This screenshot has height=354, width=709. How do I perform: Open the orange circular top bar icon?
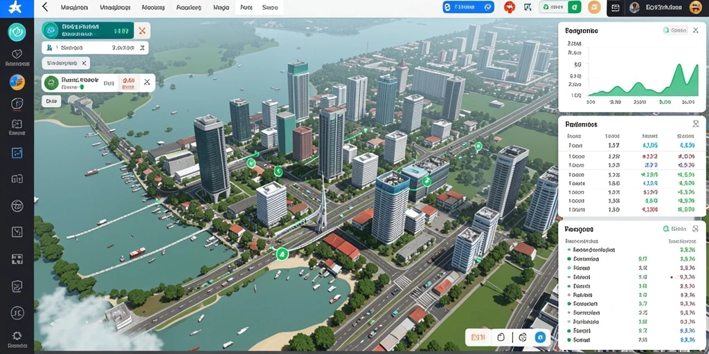pyautogui.click(x=594, y=7)
